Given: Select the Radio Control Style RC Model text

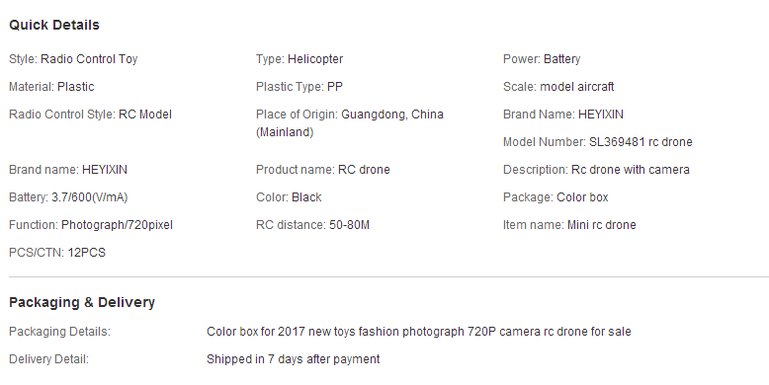Looking at the screenshot, I should click(90, 115).
